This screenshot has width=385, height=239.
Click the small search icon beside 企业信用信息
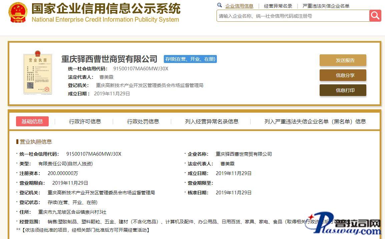[220, 5]
